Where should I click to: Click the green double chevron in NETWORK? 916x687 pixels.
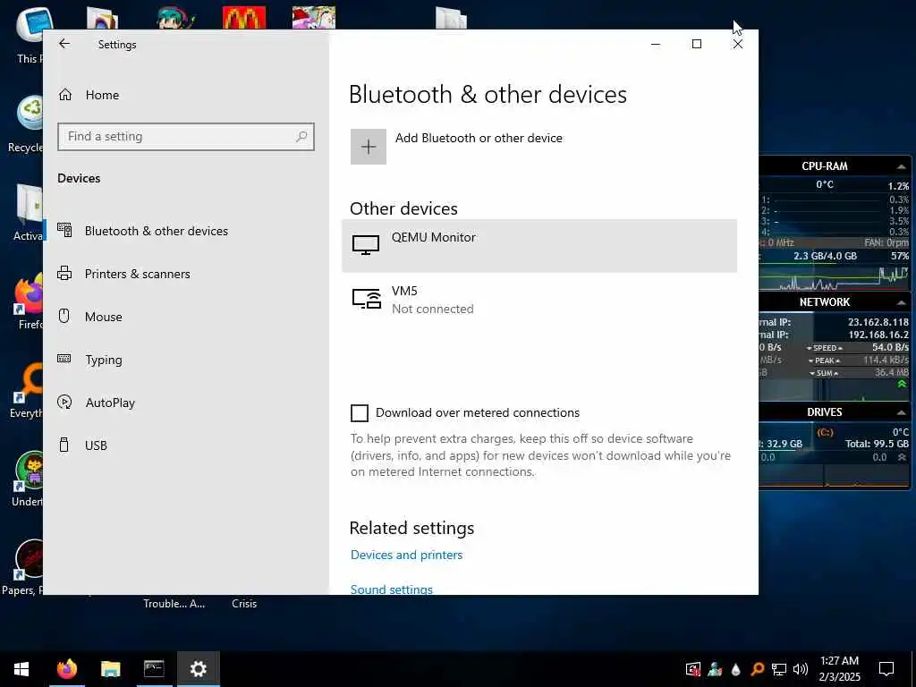point(902,384)
